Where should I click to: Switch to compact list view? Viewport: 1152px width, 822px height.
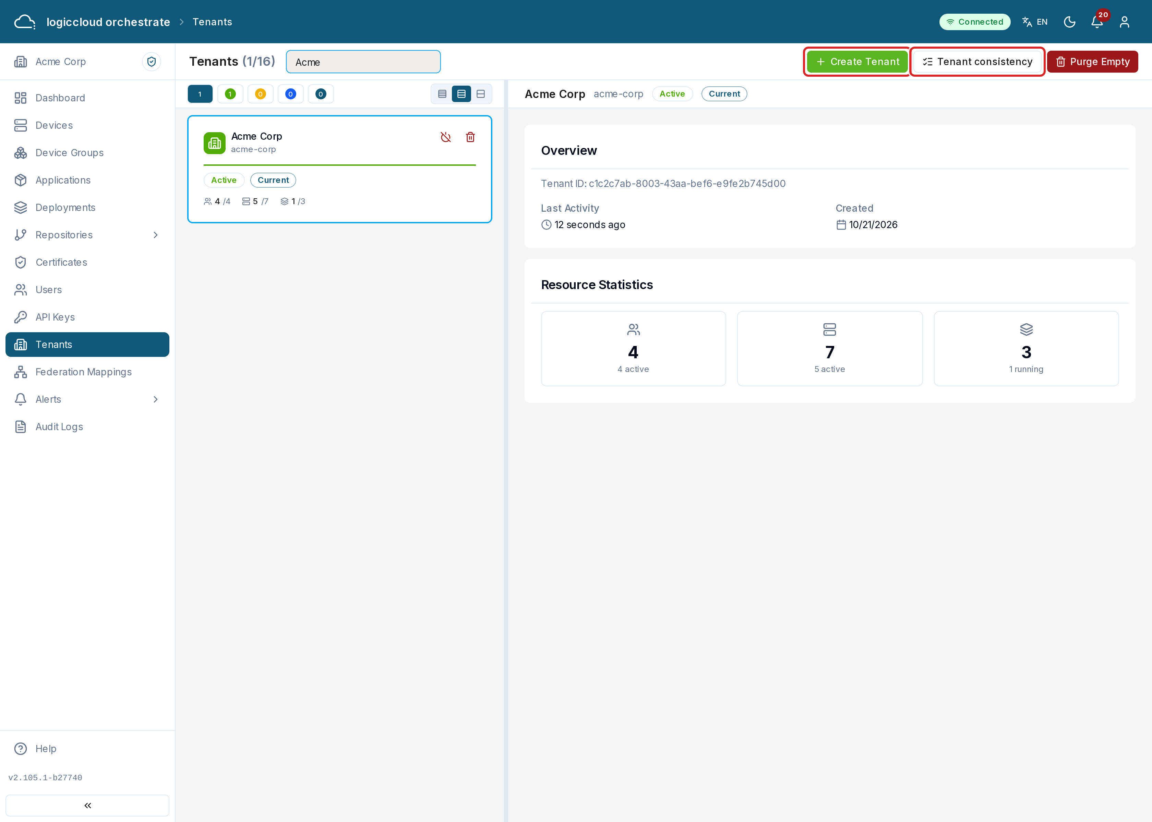(x=442, y=94)
